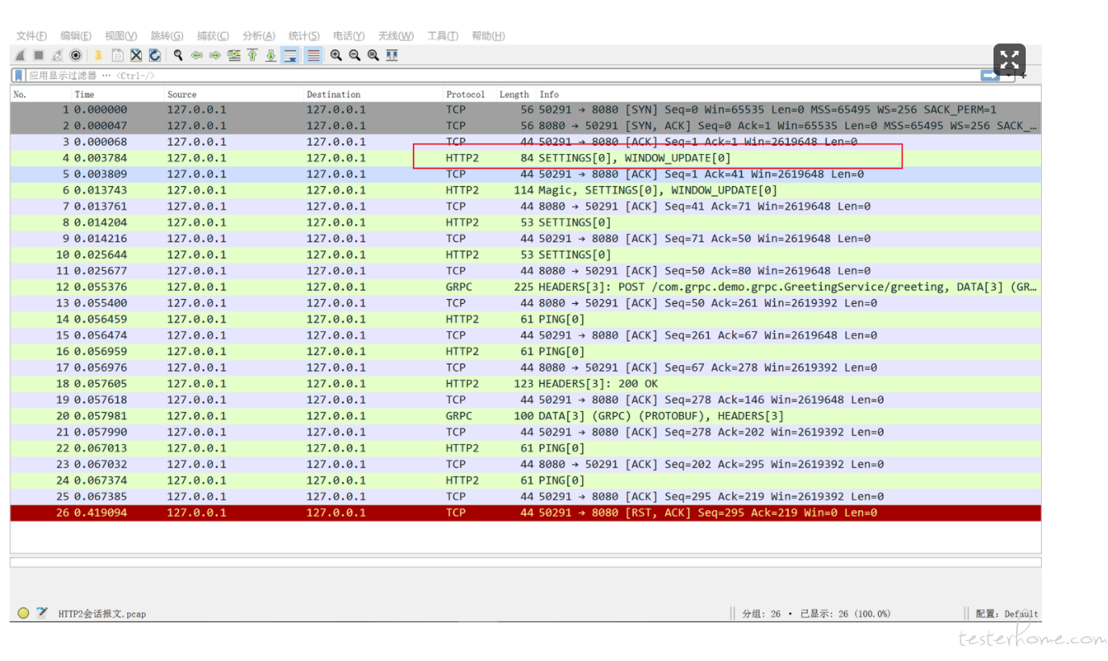This screenshot has height=661, width=1108.
Task: Open the 配置: Default profile selector
Action: [1006, 613]
